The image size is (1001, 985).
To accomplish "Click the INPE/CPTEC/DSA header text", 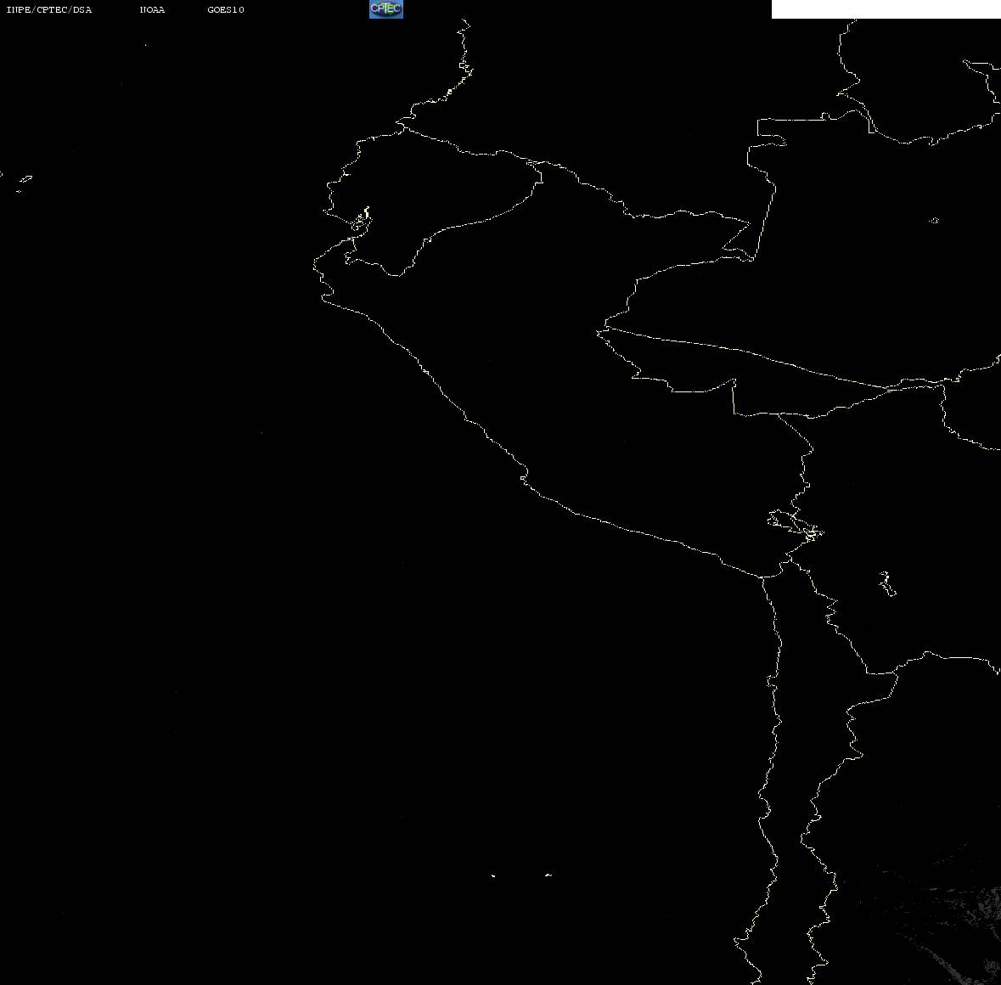I will pos(48,9).
